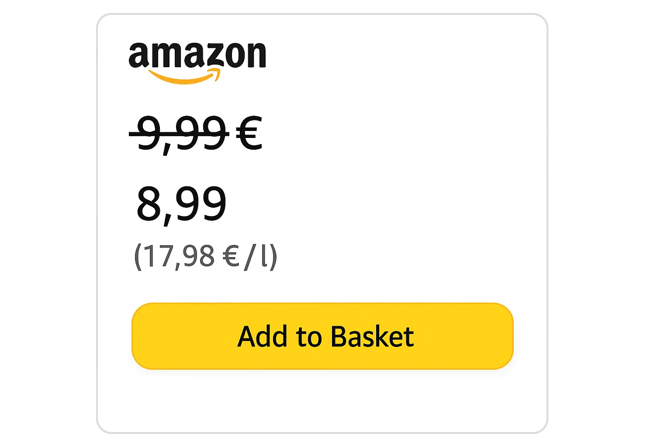Click the Amazon logo
Screen dimensions: 671x447
pyautogui.click(x=197, y=62)
